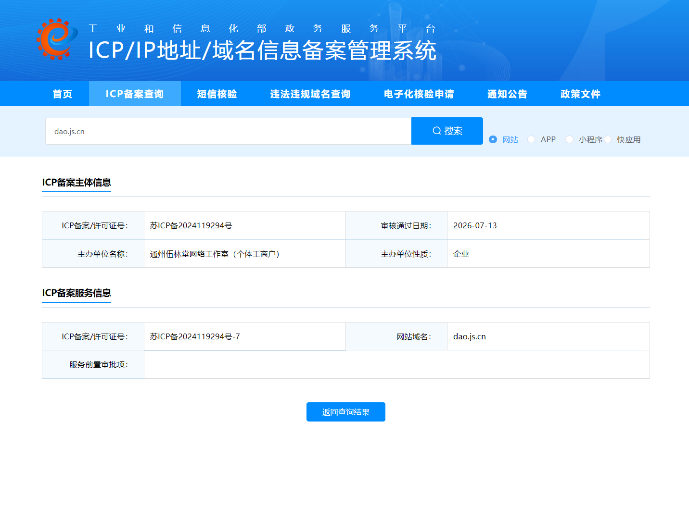Click the website domain value dao.js.cn

470,336
